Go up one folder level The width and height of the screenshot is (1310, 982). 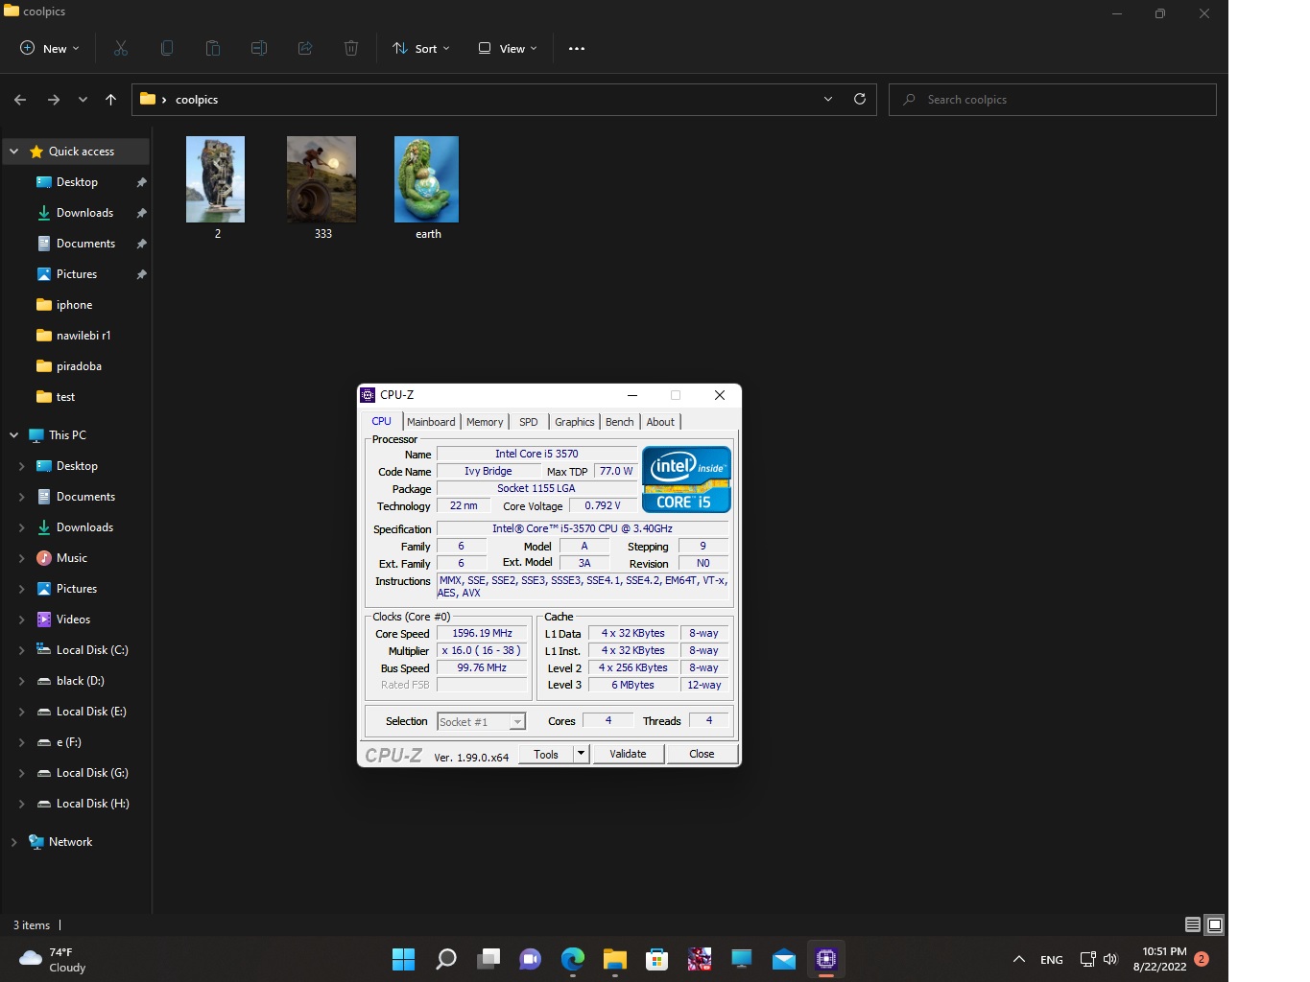(x=110, y=99)
